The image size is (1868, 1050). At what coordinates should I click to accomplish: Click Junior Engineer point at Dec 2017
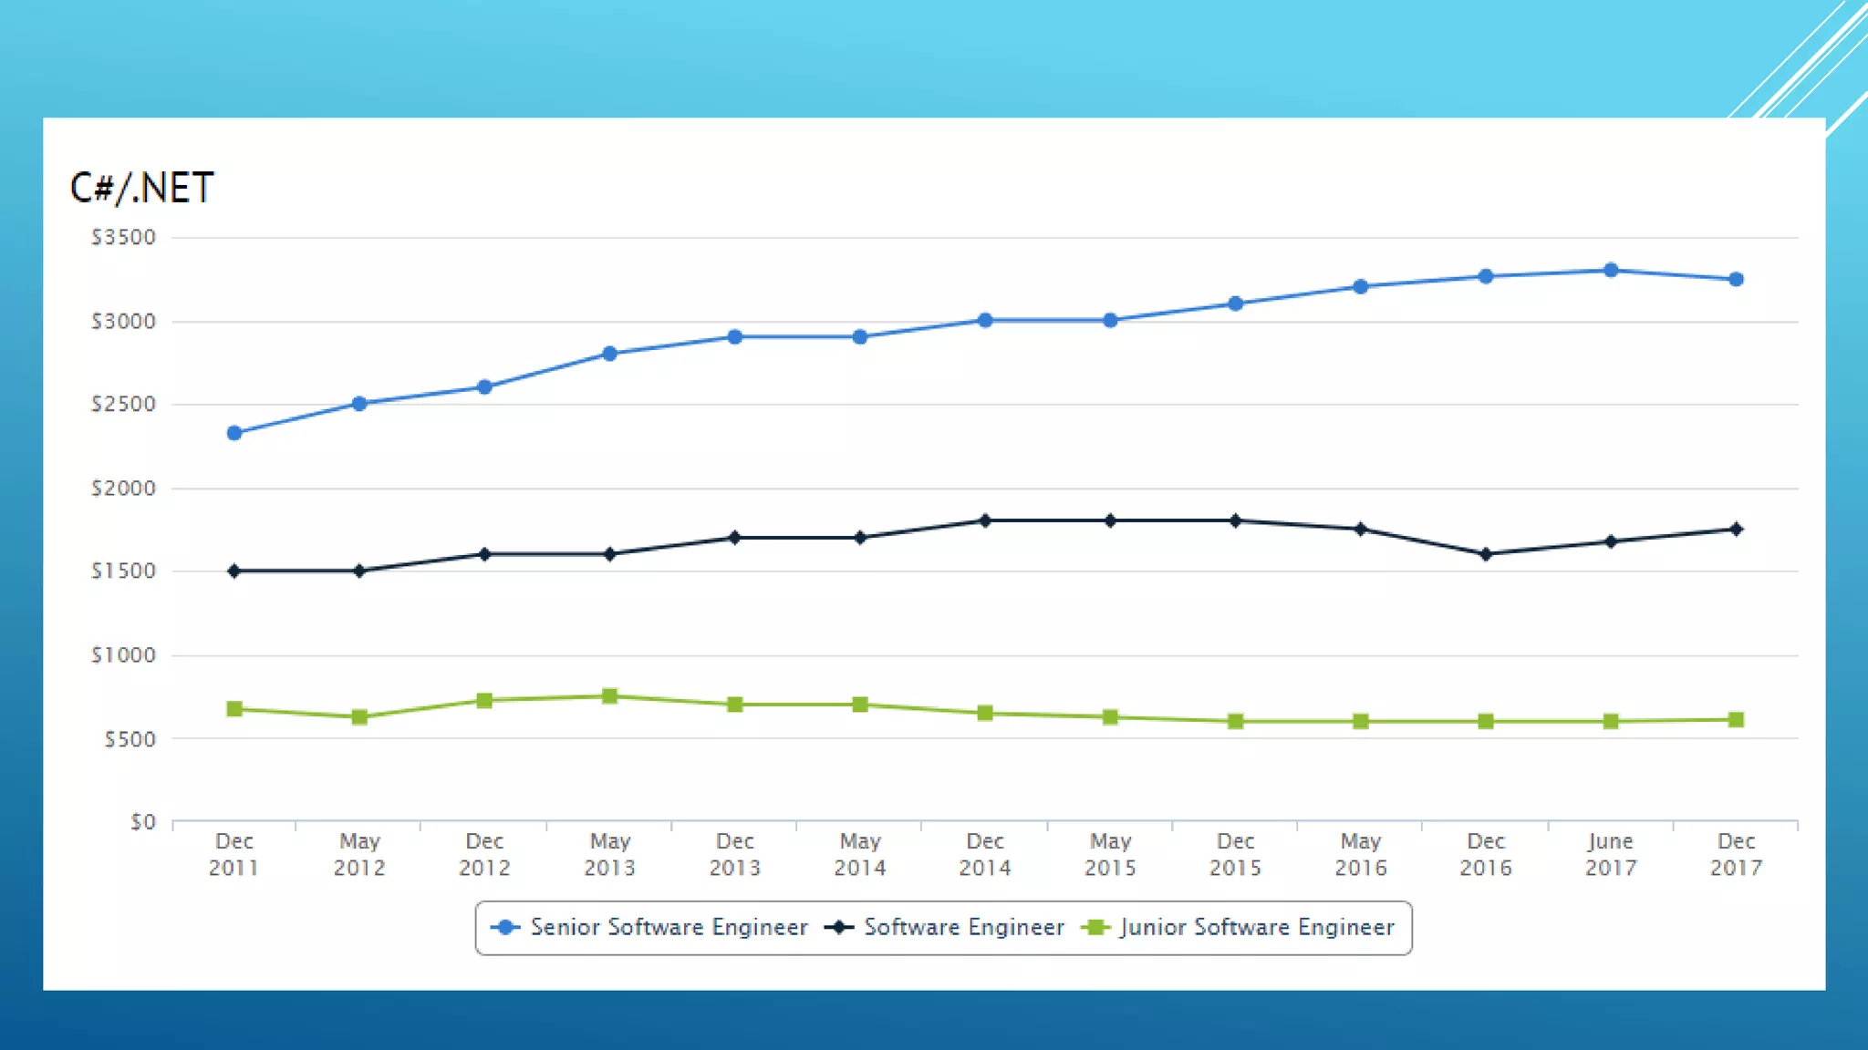pyautogui.click(x=1736, y=720)
